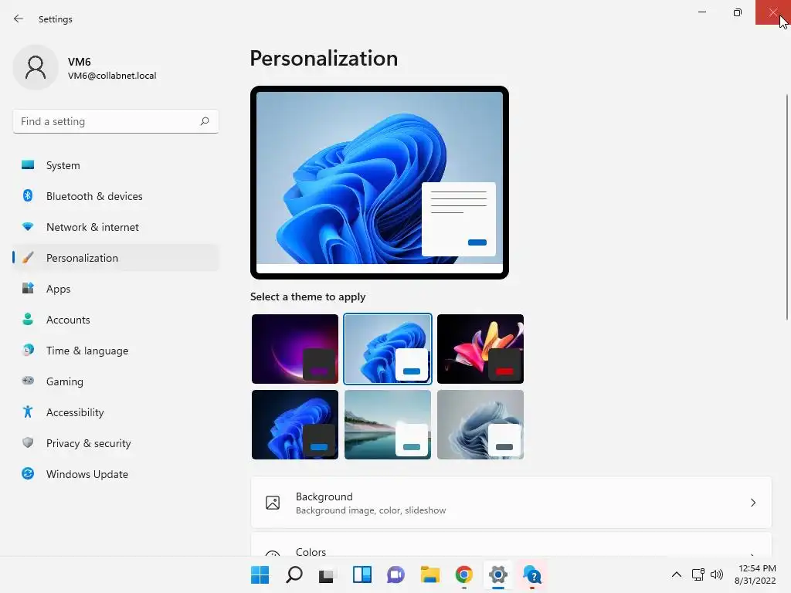Screen dimensions: 791x593
Task: Open Widgets from the taskbar
Action: pyautogui.click(x=362, y=574)
